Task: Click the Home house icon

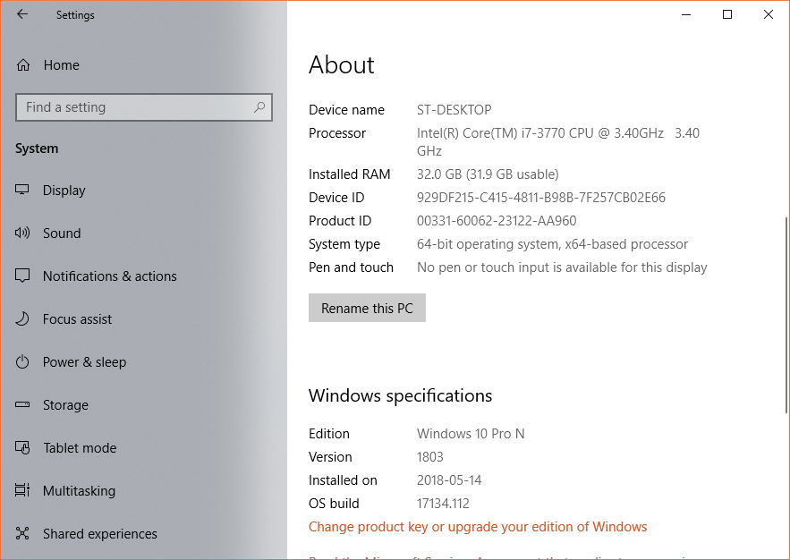Action: pos(22,64)
